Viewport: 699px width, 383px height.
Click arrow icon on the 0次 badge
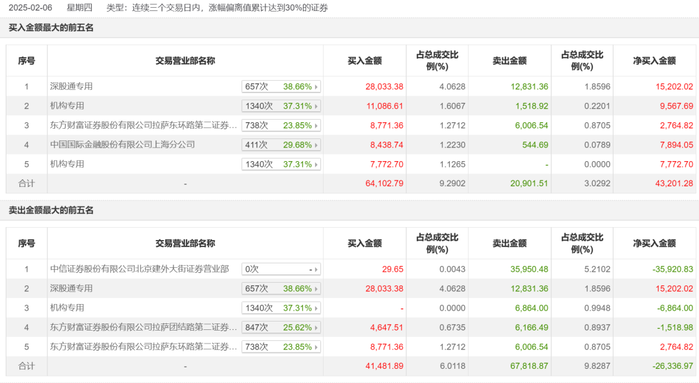316,269
